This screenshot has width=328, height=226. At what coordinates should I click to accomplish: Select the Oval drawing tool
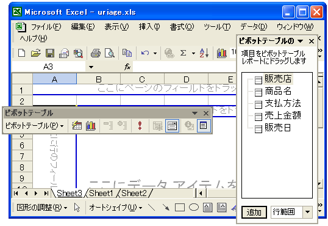pyautogui.click(x=194, y=207)
